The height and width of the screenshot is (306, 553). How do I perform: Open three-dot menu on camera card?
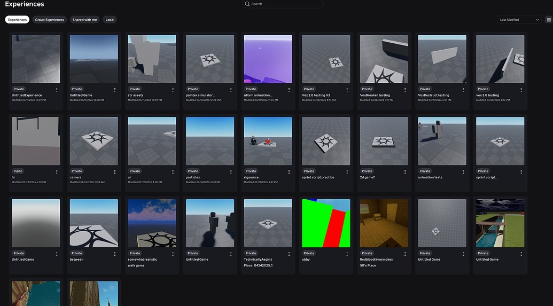[115, 172]
